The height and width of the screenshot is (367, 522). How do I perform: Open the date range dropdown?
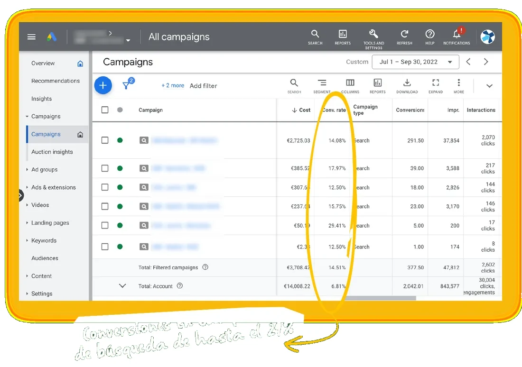tap(416, 62)
